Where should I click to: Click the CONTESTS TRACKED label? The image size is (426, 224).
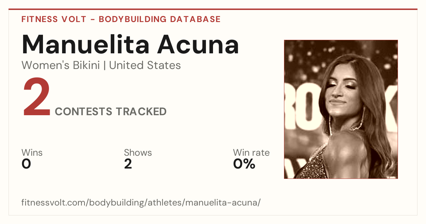(x=111, y=112)
